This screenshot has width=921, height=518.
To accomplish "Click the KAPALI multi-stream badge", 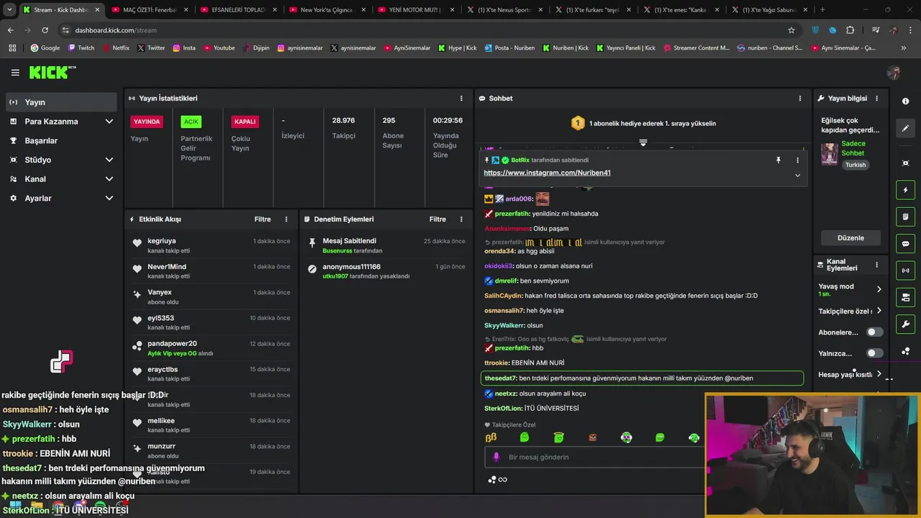I will [245, 122].
